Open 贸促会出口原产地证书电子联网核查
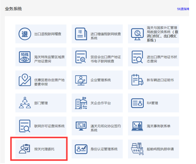The width and height of the screenshot is (196, 164). tap(97, 57)
